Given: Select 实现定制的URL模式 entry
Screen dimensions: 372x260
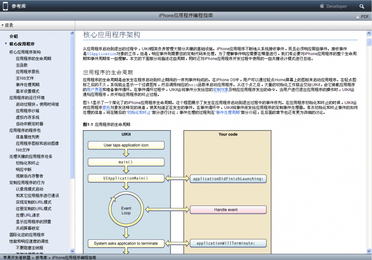Looking at the screenshot, I should click(33, 202).
